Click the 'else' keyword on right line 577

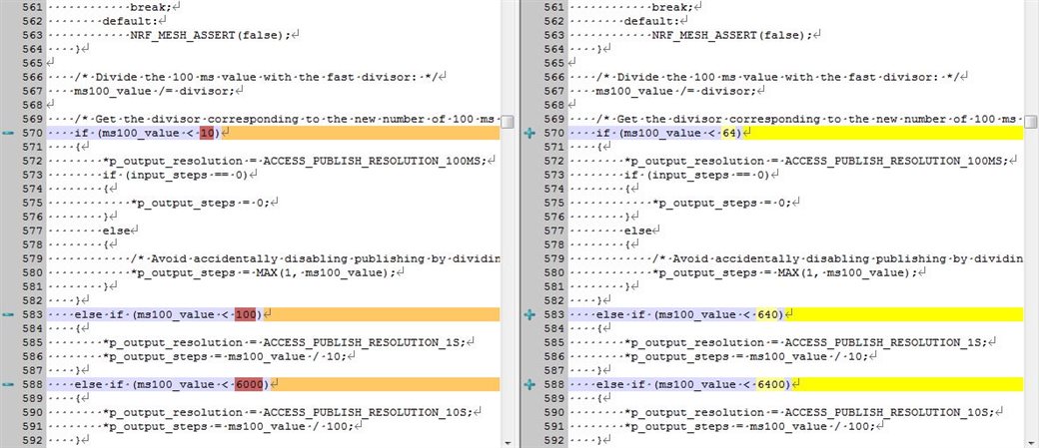click(x=637, y=230)
